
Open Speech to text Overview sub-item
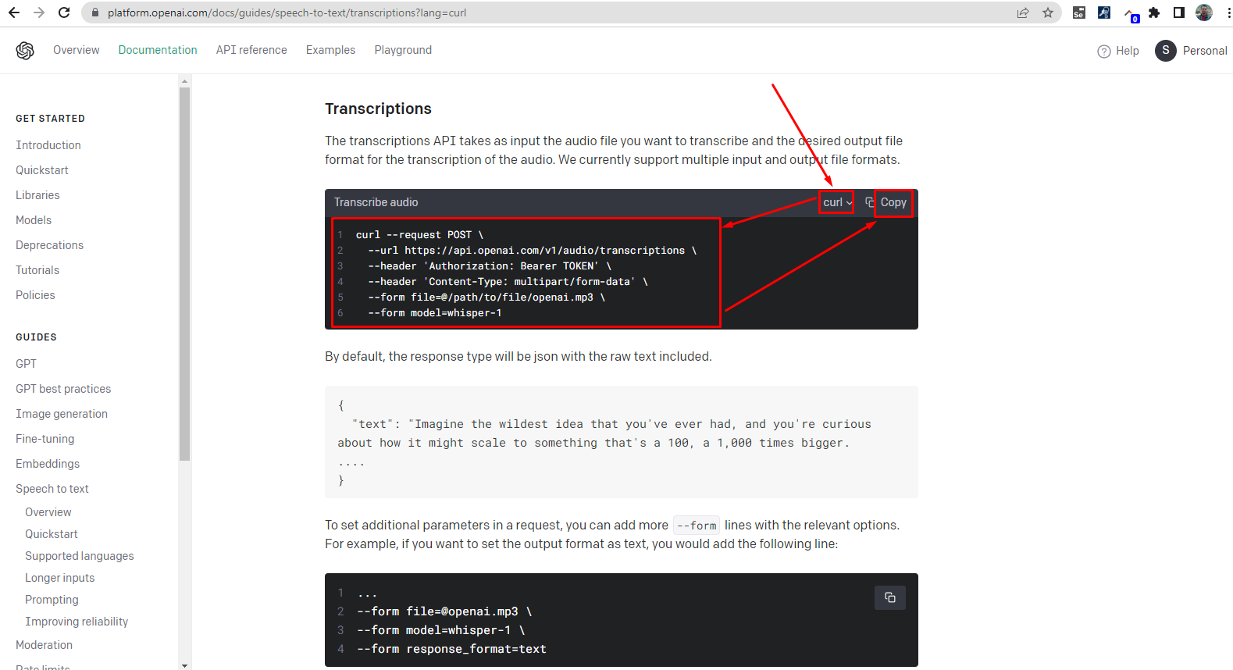point(48,512)
